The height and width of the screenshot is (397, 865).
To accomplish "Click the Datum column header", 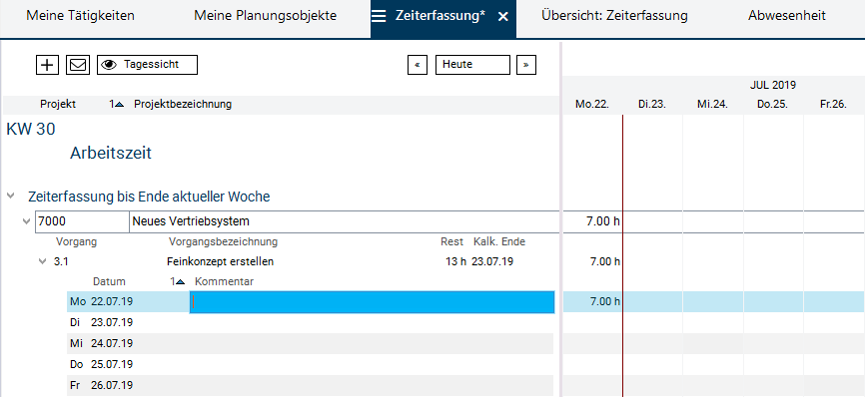I will point(109,282).
